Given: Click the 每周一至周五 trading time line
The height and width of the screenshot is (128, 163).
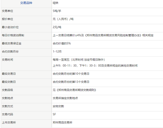Looking at the screenshot, I should coord(79,60).
